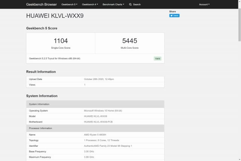The image size is (241, 161).
Task: Click the Search magnifier icon
Action: coord(130,5)
